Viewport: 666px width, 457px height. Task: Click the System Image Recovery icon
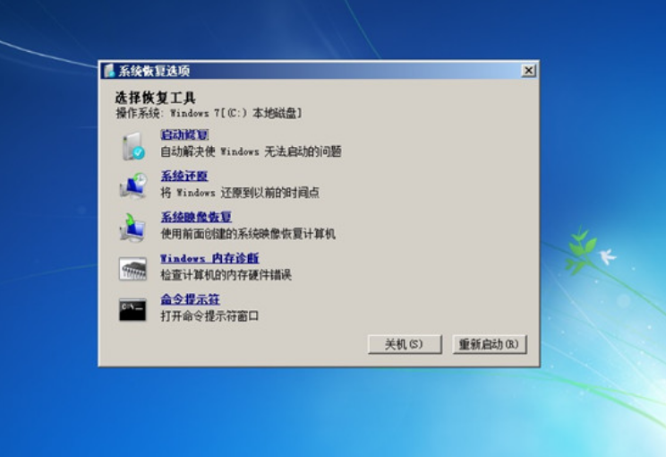point(132,227)
